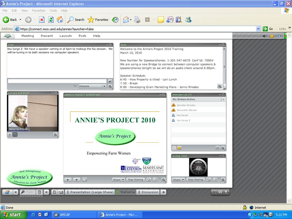Image resolution: width=292 pixels, height=219 pixels.
Task: Open whiteboard overlay icon in presentation pod
Action: tap(155, 180)
